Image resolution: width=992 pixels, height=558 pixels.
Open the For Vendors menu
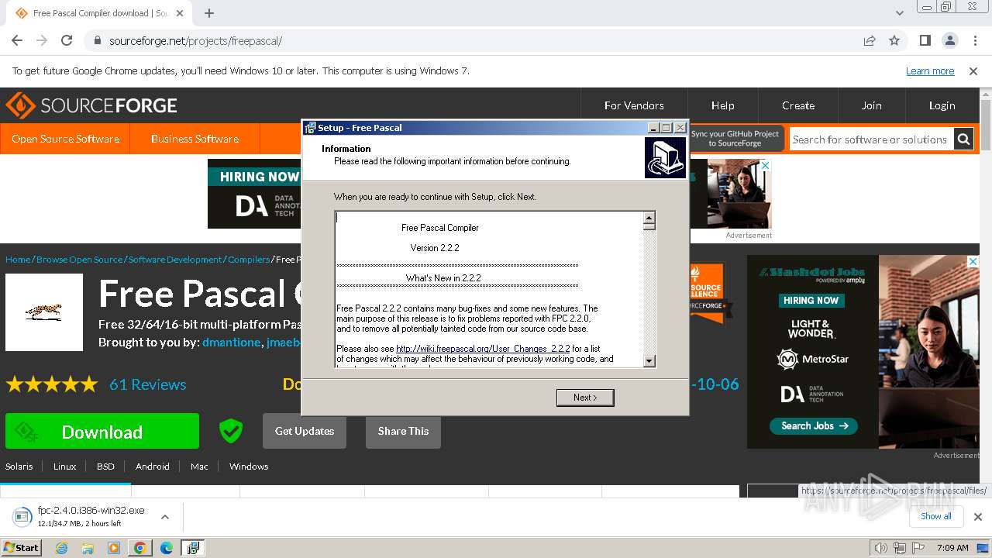(634, 105)
